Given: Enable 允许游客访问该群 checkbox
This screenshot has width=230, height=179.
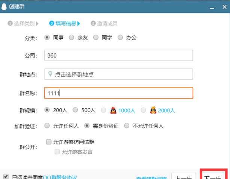Looking at the screenshot, I should [49, 142].
